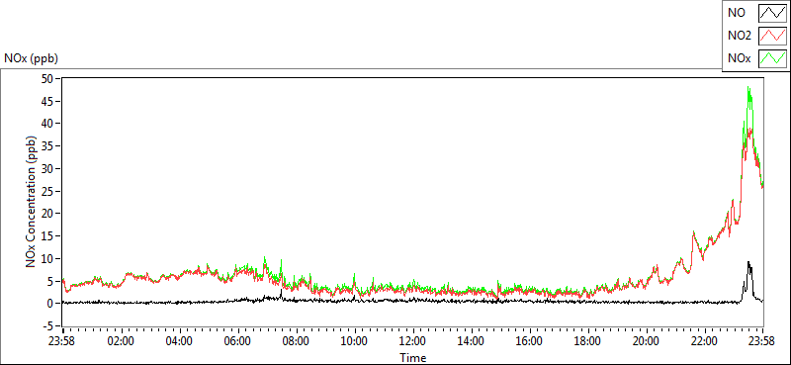
Task: Click the 30 value on Y axis
Action: tap(48, 168)
